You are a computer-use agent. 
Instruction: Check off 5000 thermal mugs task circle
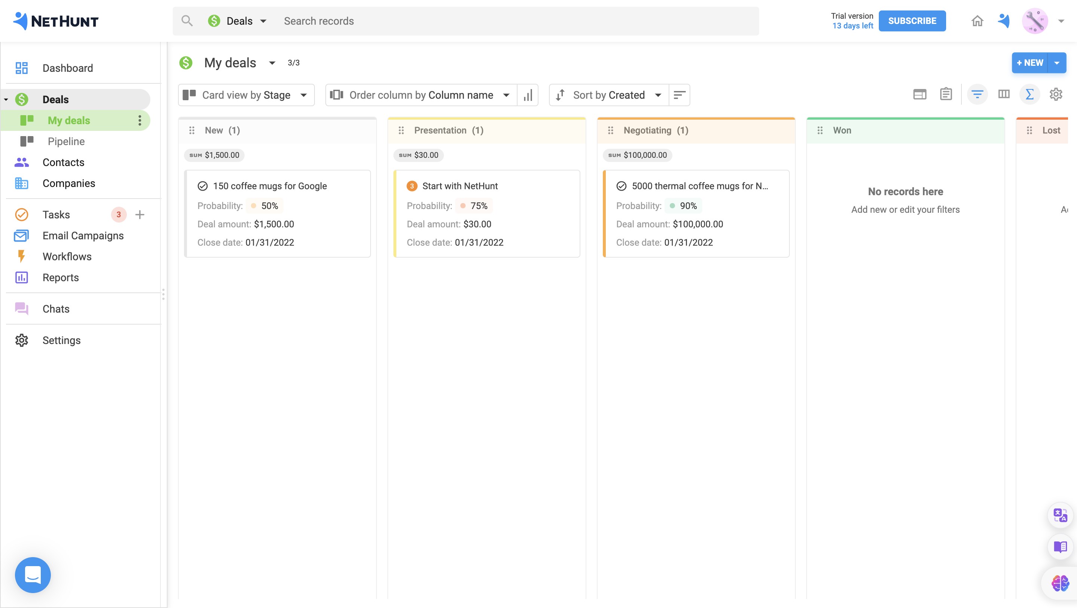coord(621,186)
